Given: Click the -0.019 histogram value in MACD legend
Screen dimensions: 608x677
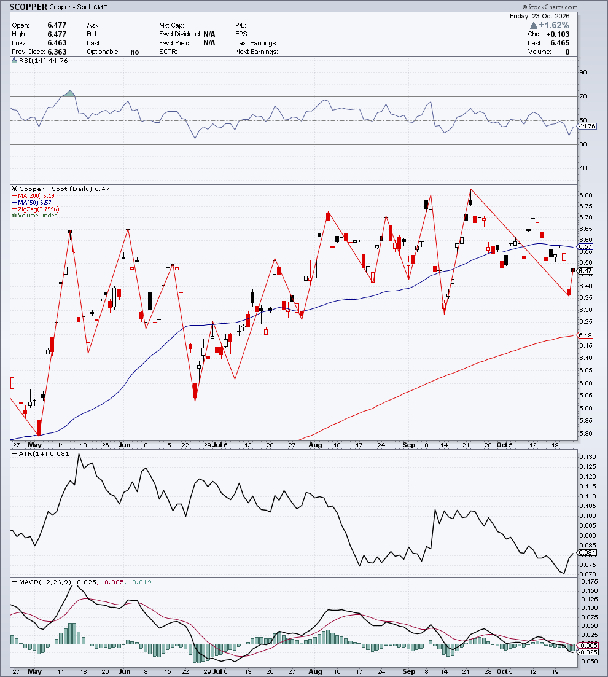Looking at the screenshot, I should 140,582.
